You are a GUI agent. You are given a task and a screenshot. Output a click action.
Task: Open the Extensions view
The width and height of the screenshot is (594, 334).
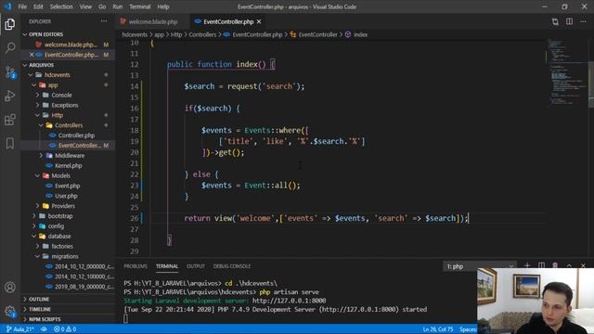pyautogui.click(x=10, y=120)
